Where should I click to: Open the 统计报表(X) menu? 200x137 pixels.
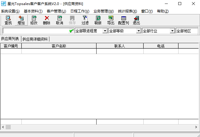click(128, 11)
